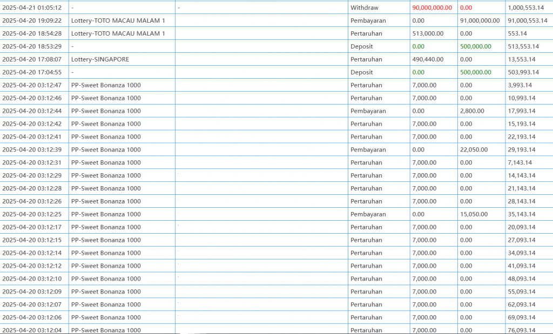Click balance 55,093.14
The width and height of the screenshot is (553, 334).
click(522, 292)
